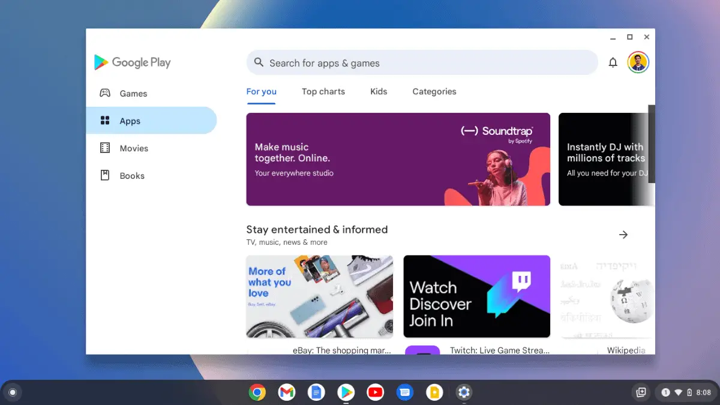Maximize the Google Play window
720x405 pixels.
tap(630, 37)
